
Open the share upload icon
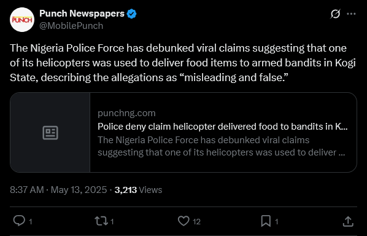tap(348, 221)
